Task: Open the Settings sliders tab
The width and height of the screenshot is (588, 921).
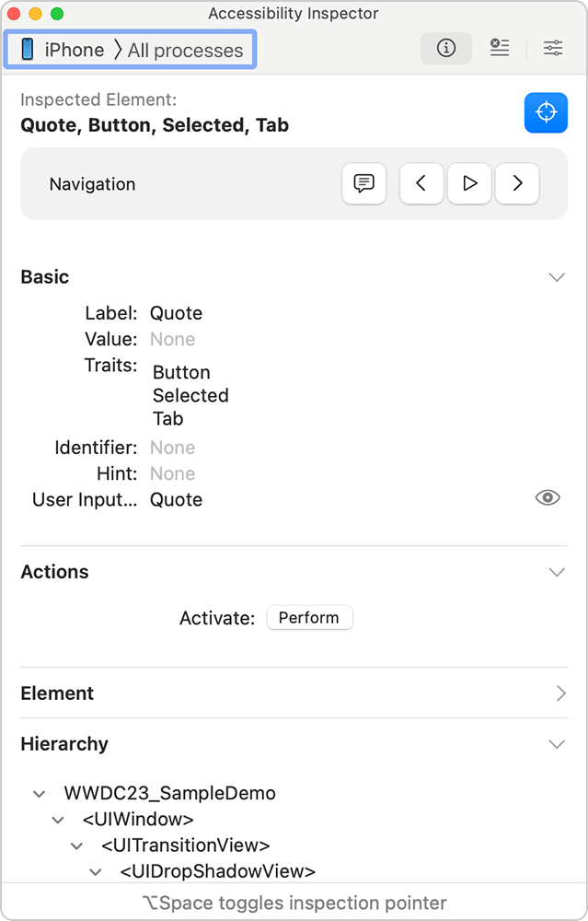Action: pyautogui.click(x=553, y=49)
